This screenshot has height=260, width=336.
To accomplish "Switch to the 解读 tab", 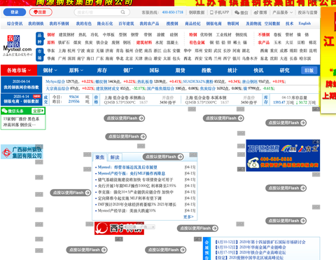I will [115, 158].
